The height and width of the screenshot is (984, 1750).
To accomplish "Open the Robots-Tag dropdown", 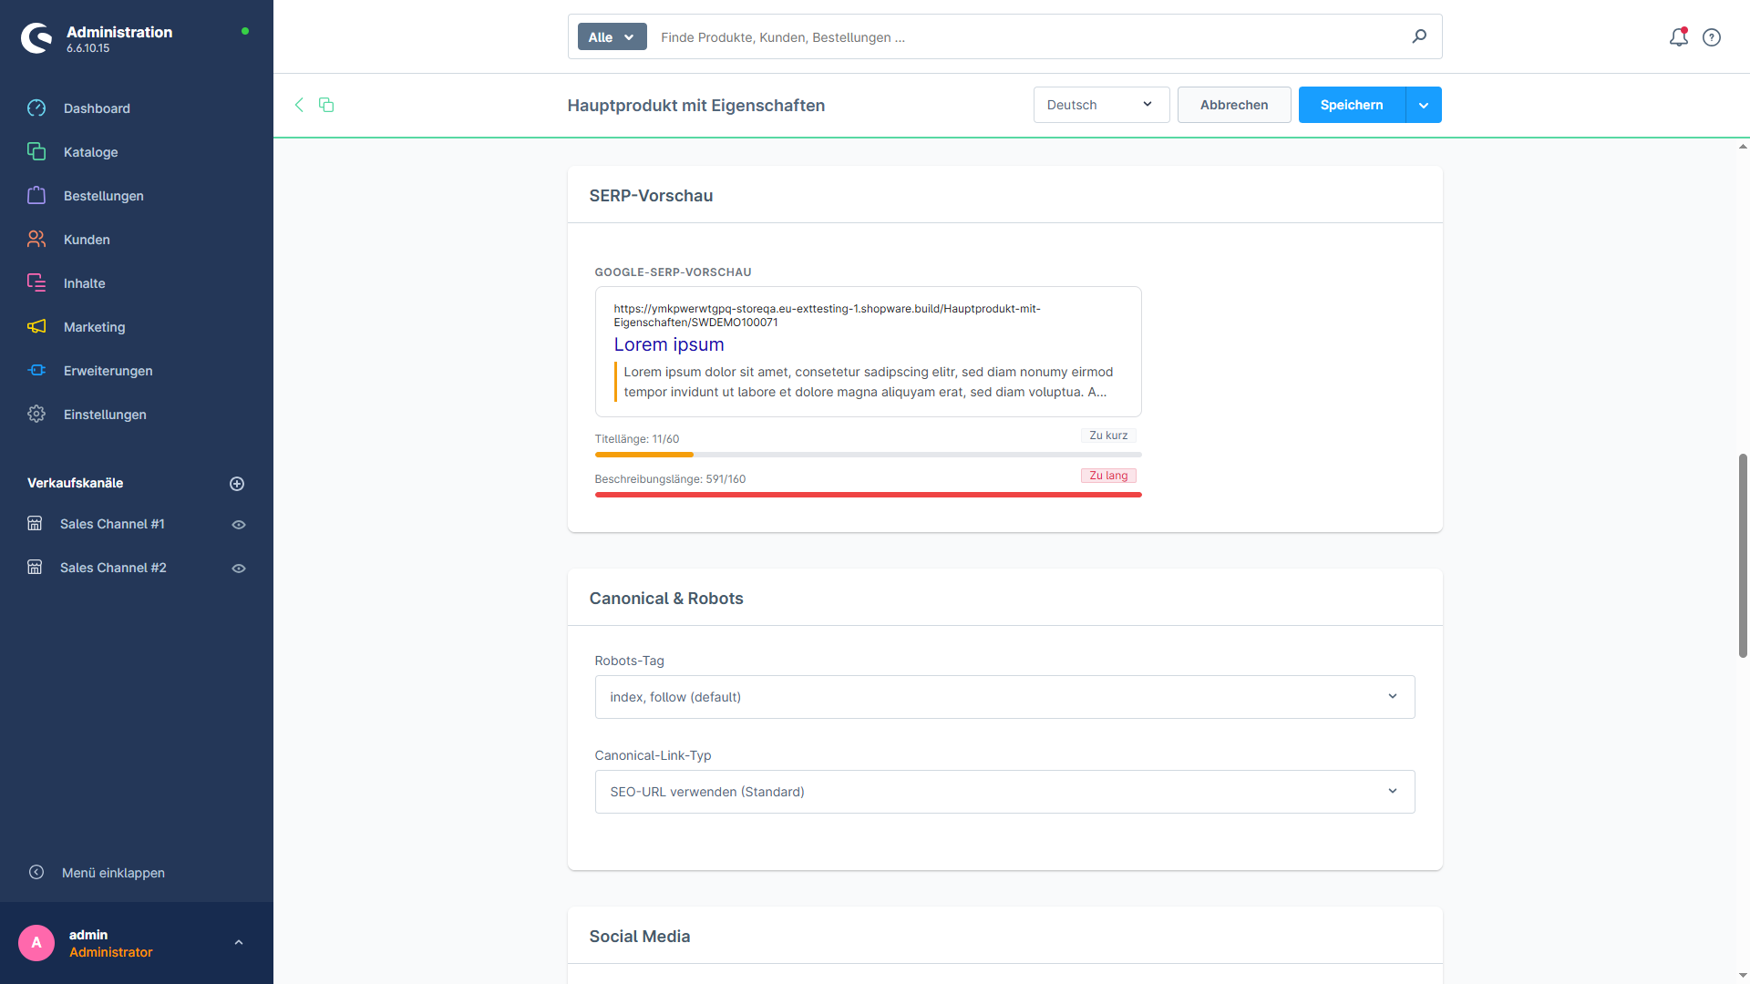I will 1004,697.
